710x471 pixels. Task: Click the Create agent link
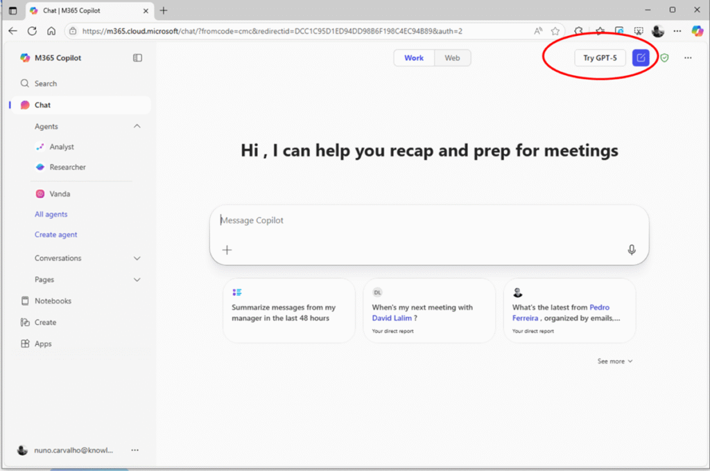(55, 234)
